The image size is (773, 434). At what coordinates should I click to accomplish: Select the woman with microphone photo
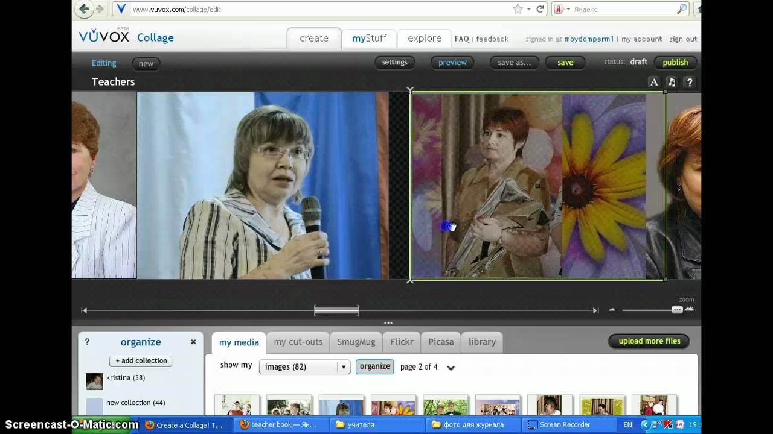point(263,186)
